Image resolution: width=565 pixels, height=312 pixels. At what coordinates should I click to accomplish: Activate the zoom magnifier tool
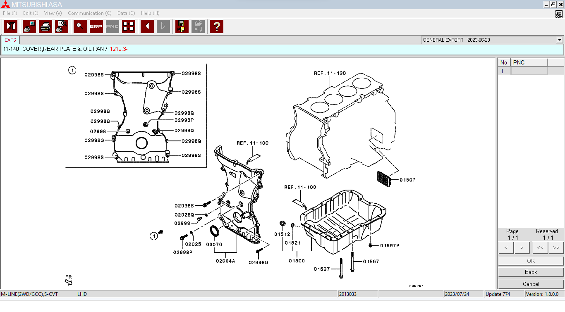coord(79,26)
